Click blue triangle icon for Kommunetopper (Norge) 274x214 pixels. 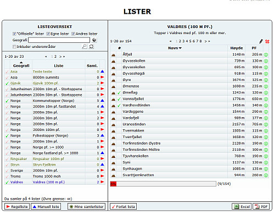[x=102, y=101]
